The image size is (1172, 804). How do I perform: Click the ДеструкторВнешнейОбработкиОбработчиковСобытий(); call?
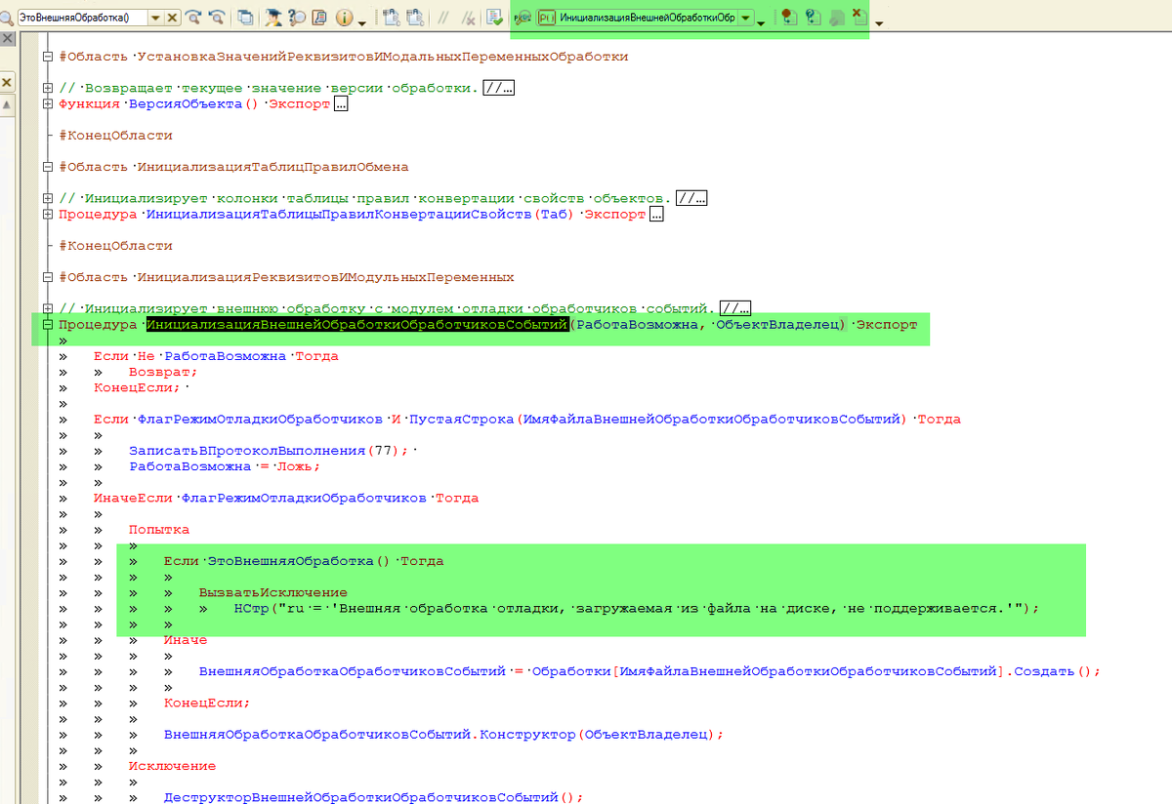374,797
